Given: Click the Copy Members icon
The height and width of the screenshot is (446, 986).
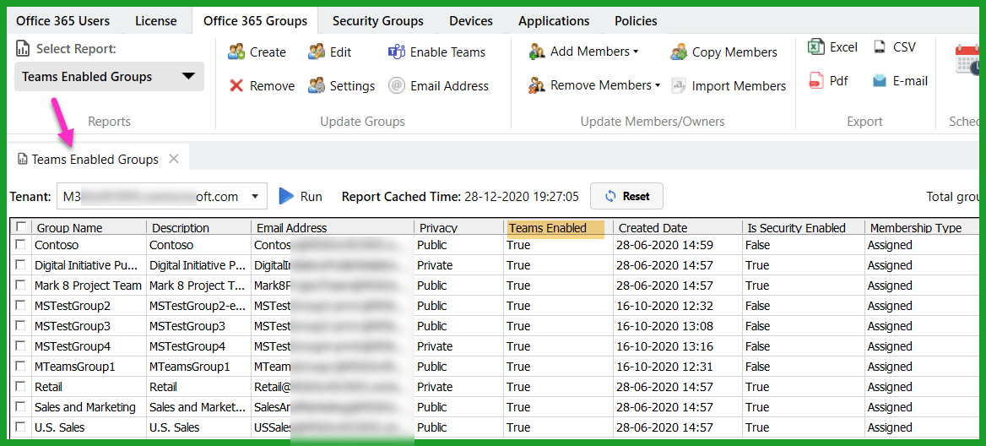Looking at the screenshot, I should point(679,52).
